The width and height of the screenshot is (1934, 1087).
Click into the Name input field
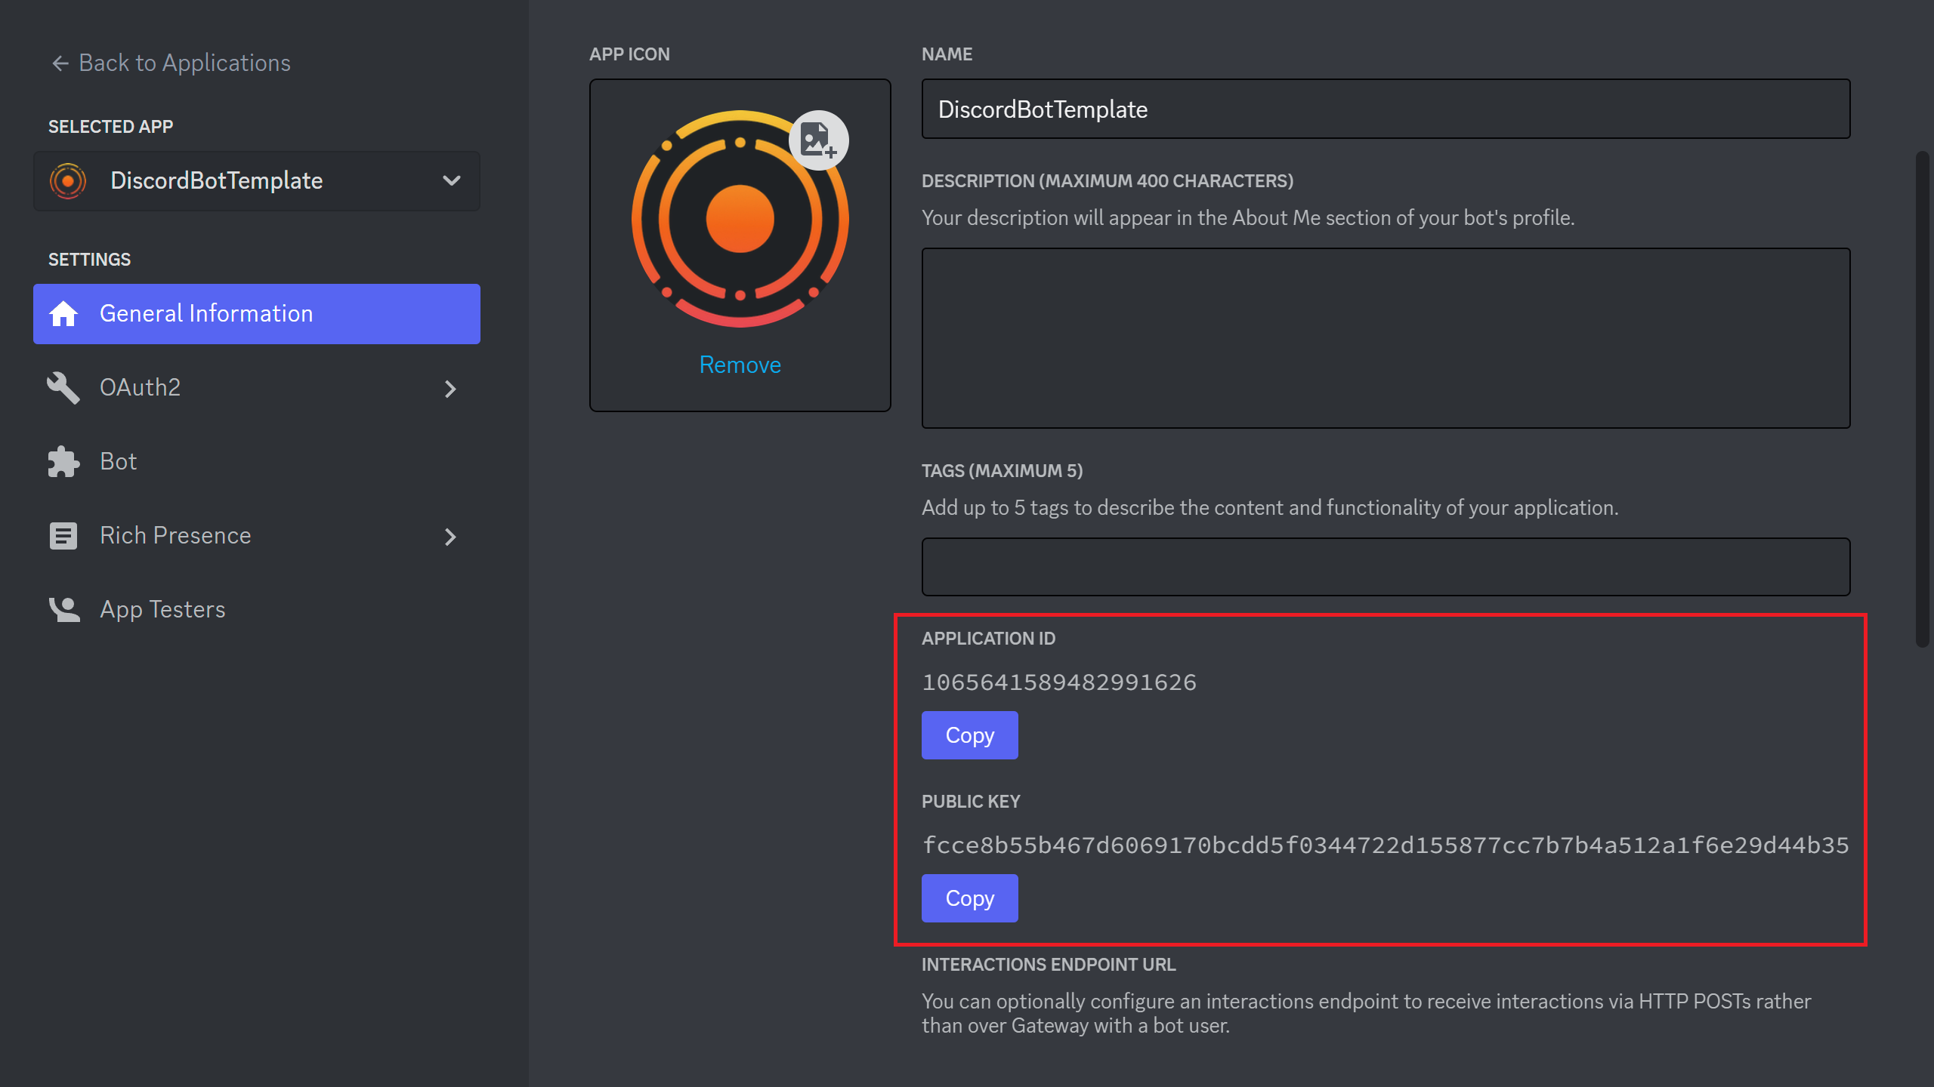pyautogui.click(x=1385, y=109)
